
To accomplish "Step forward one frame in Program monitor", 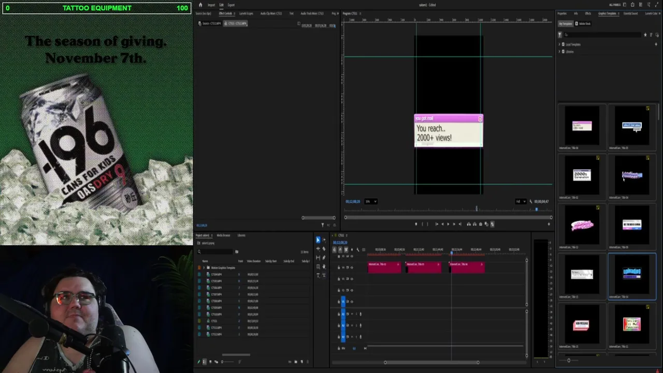I will point(454,224).
